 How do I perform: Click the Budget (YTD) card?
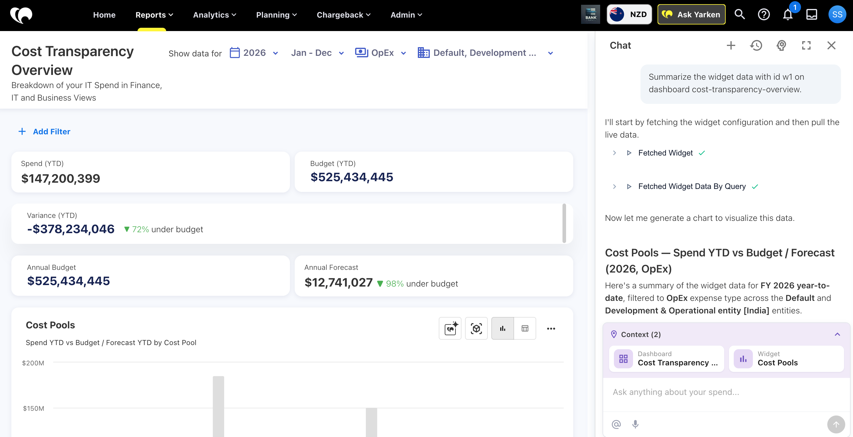434,172
